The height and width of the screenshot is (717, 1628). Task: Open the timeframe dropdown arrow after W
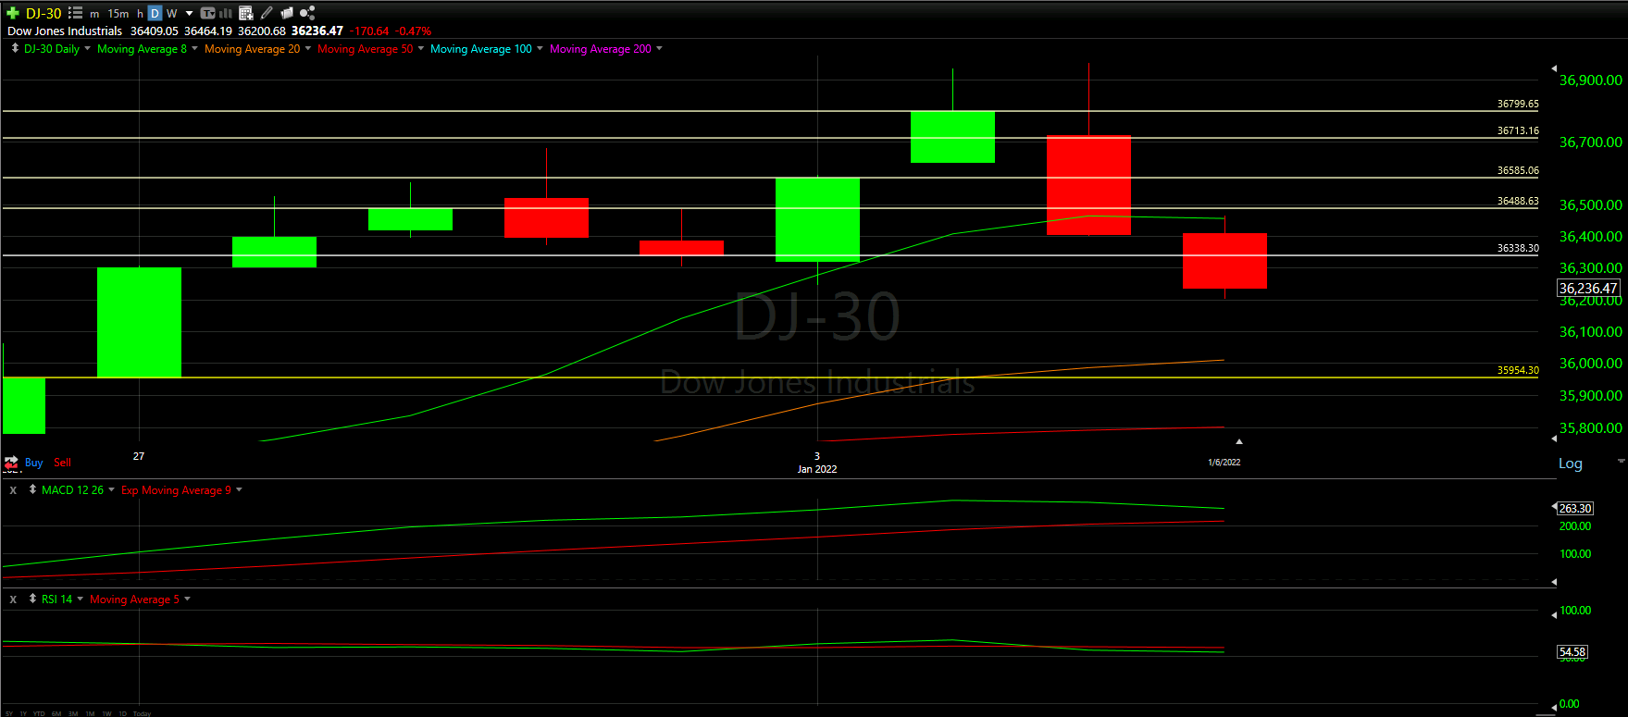[x=189, y=13]
